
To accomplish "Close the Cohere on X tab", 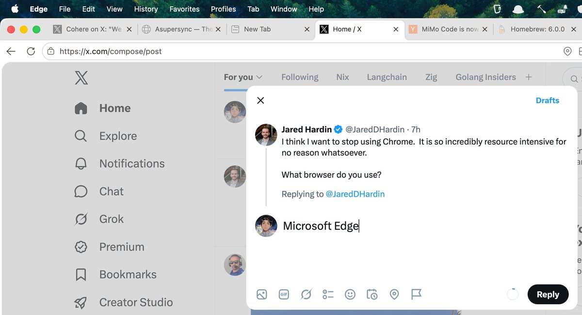I will pyautogui.click(x=129, y=29).
